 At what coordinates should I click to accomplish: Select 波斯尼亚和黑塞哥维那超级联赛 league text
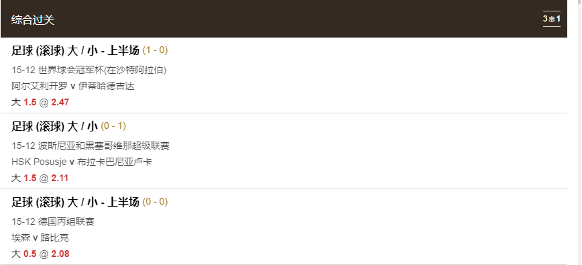103,146
